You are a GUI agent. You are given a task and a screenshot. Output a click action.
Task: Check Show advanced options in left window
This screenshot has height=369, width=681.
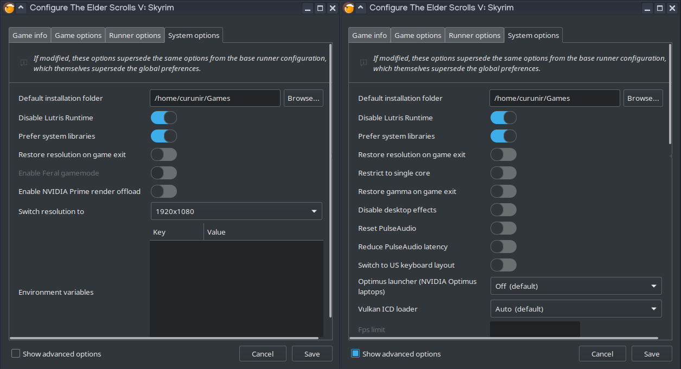16,353
